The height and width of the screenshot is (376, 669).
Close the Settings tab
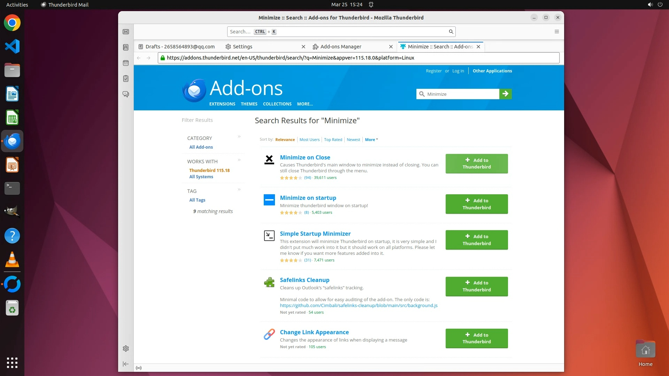pos(303,47)
